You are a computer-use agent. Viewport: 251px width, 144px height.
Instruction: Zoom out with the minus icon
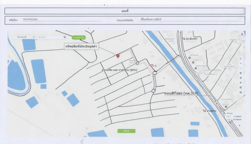pos(241,68)
